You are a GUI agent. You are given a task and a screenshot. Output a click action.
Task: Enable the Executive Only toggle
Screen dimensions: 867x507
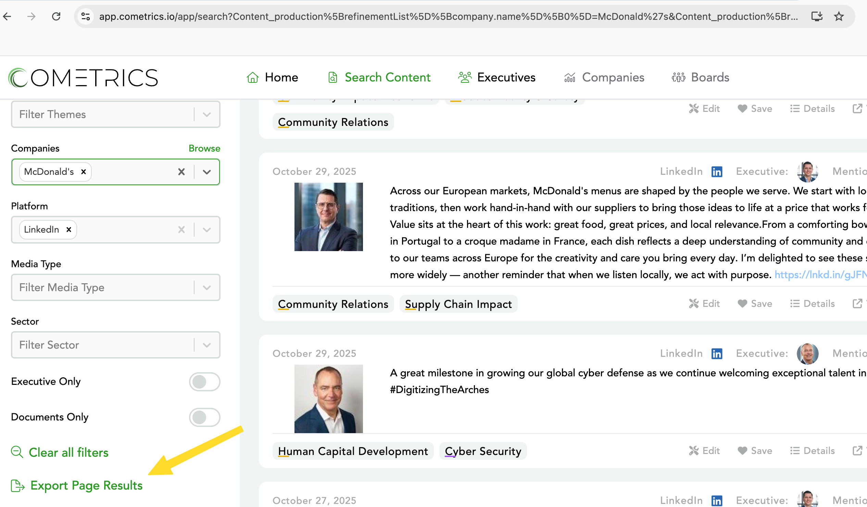204,381
